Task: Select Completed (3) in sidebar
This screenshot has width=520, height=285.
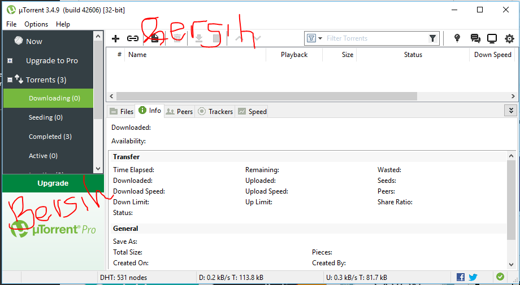Action: click(49, 137)
